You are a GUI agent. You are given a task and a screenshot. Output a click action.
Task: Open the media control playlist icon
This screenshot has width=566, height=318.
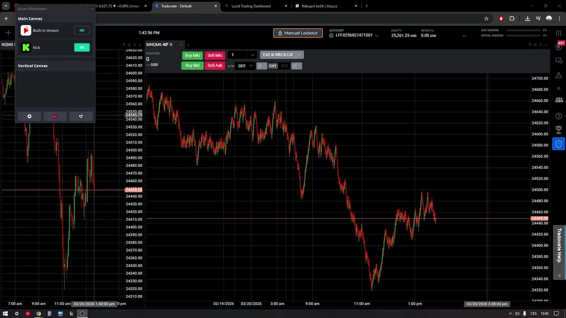[x=538, y=19]
